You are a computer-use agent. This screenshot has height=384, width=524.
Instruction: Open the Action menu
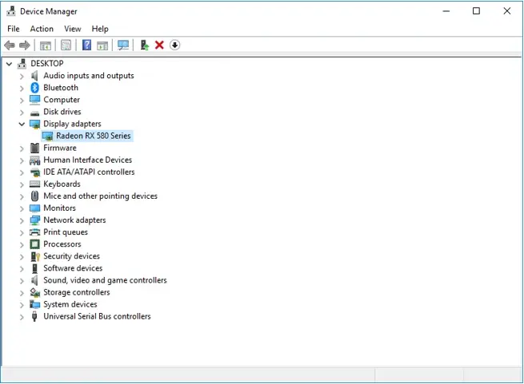[42, 29]
